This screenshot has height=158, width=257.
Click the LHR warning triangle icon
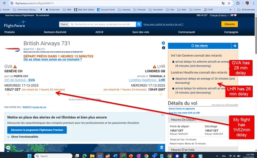point(155,67)
